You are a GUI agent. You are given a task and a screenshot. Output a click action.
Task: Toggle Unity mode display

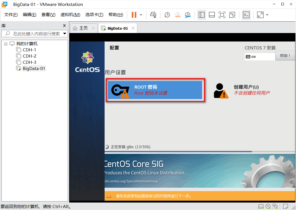pyautogui.click(x=232, y=15)
